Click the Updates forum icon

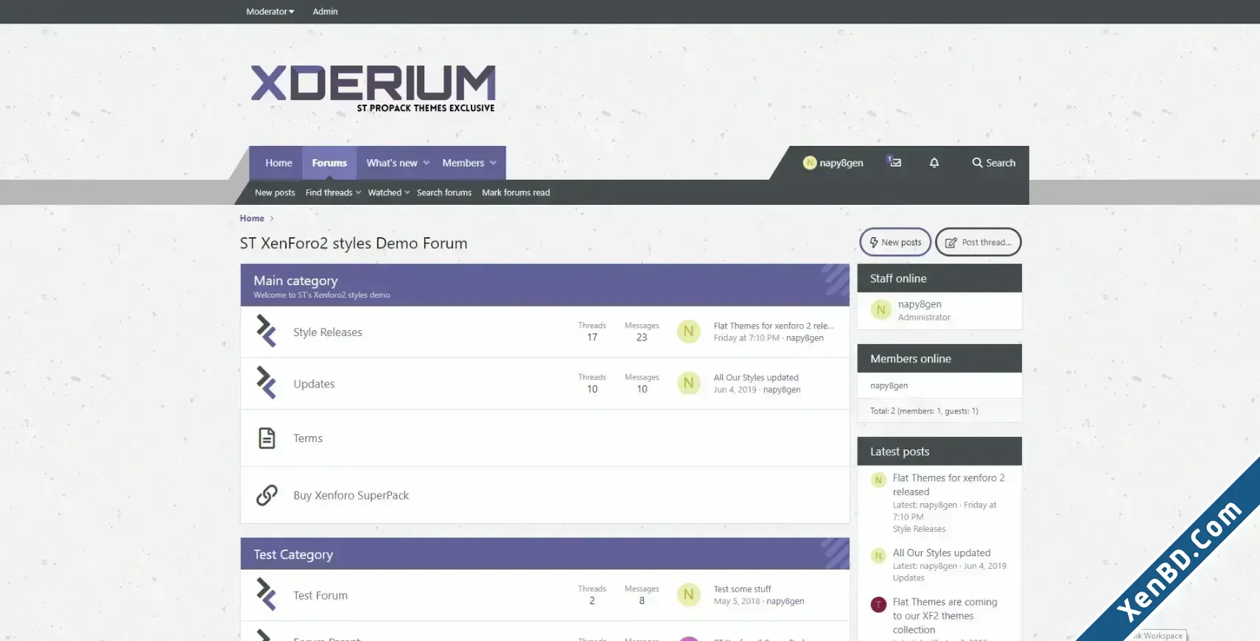tap(266, 383)
